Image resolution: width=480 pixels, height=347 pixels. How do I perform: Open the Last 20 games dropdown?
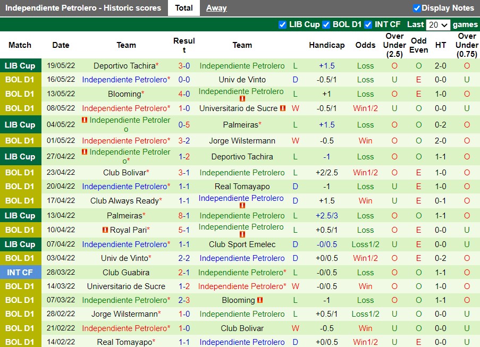coord(438,25)
